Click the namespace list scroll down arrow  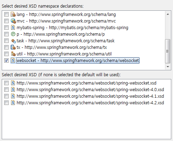pyautogui.click(x=168, y=67)
